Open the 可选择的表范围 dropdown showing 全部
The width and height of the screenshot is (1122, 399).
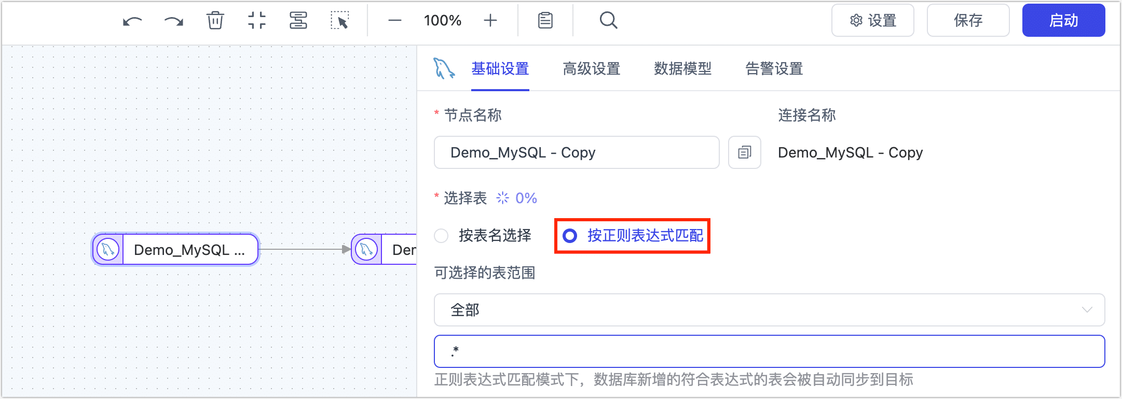(x=770, y=310)
